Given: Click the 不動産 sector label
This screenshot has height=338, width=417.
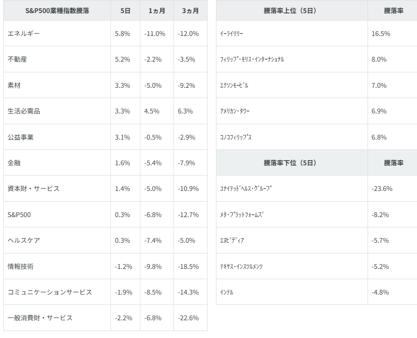Looking at the screenshot, I should tap(18, 59).
